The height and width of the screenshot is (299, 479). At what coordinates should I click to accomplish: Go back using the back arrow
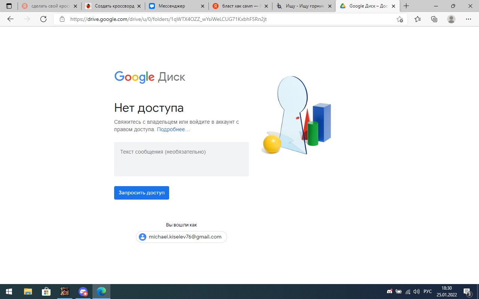[x=10, y=19]
